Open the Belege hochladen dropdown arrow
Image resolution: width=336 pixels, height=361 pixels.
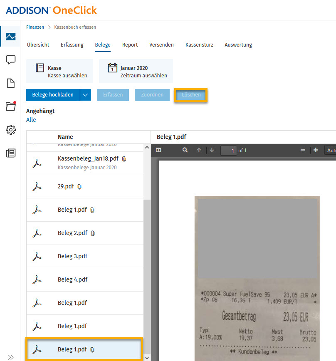[85, 95]
